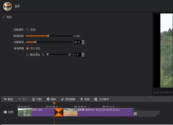Image resolution: width=173 pixels, height=125 pixels.
Task: Increase 前后混合 percentage with the up arrow
Action: 83,54
